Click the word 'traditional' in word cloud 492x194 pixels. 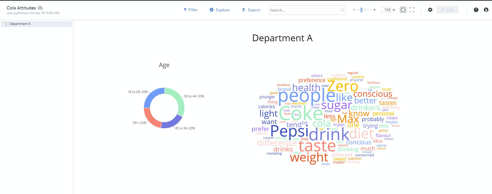337,79
